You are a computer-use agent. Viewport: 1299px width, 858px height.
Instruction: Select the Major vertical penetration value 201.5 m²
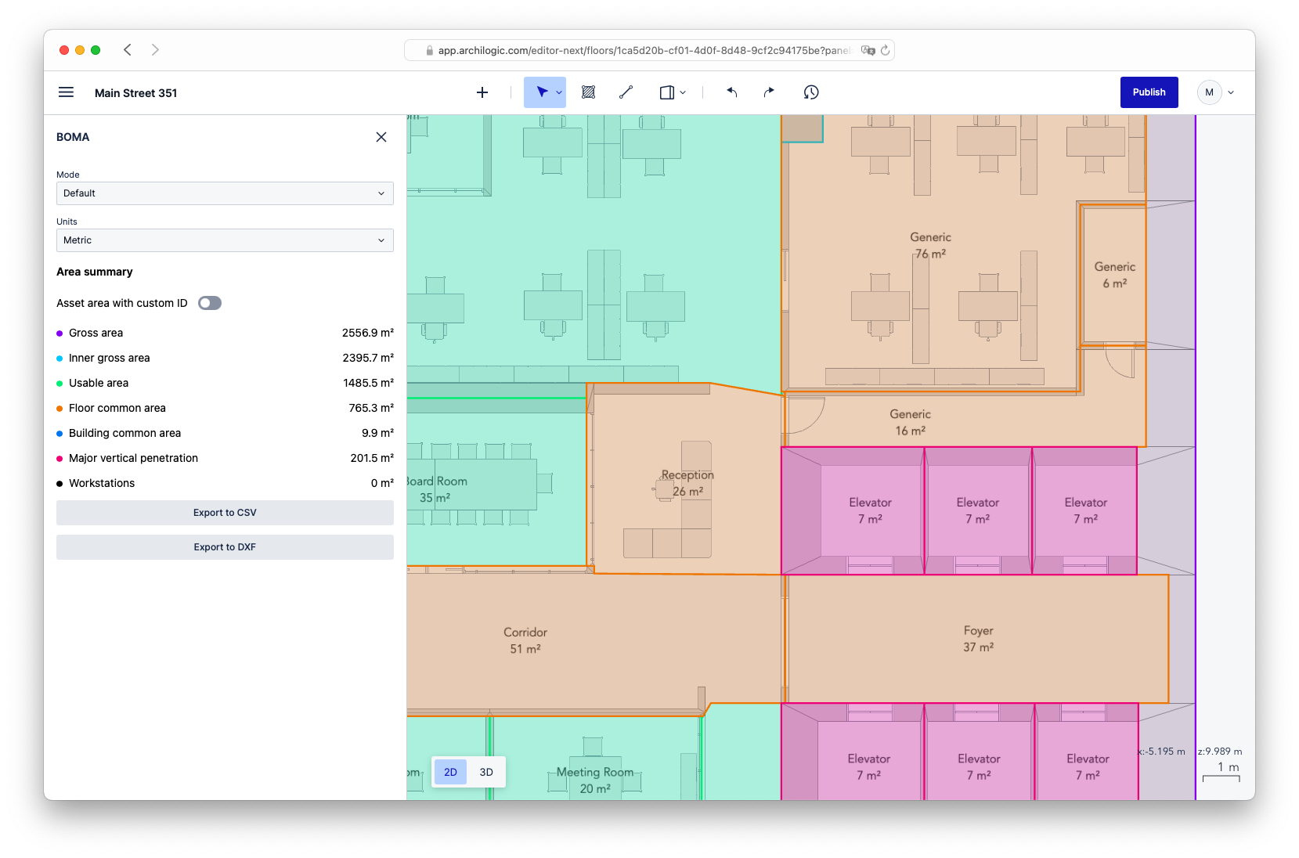372,458
